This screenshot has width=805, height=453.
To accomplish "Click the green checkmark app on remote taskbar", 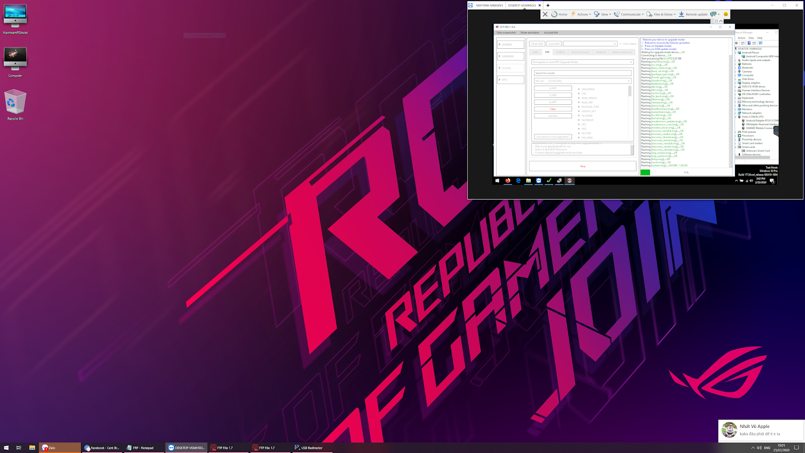I will (x=549, y=180).
